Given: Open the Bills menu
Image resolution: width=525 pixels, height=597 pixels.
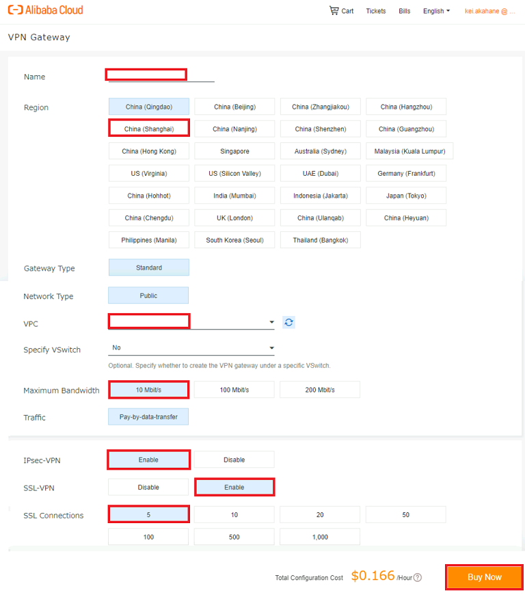Looking at the screenshot, I should [x=404, y=11].
